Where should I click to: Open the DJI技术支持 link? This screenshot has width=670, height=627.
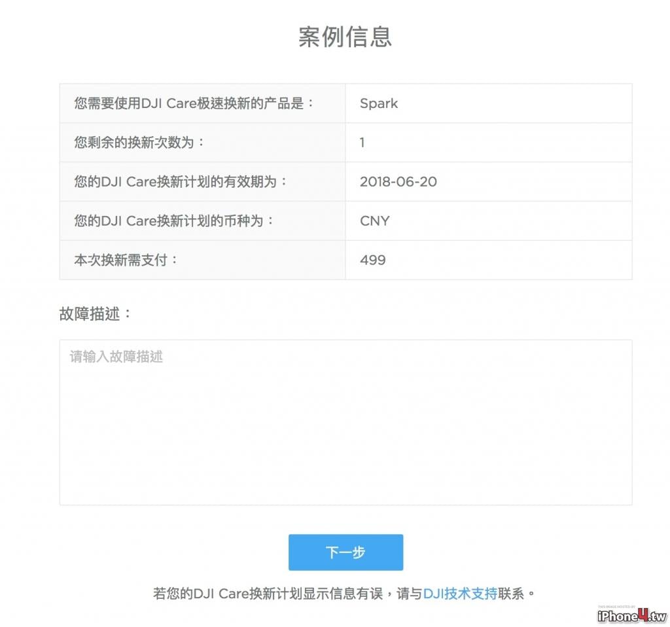coord(460,593)
